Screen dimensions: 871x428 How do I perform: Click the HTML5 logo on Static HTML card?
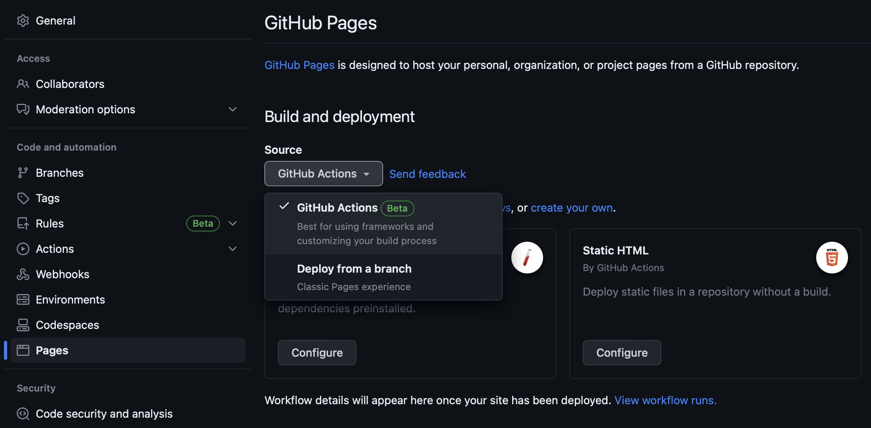[832, 258]
